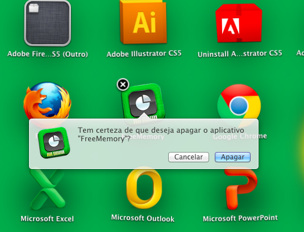Image resolution: width=304 pixels, height=232 pixels.
Task: Click the 'Adobe Fire...S5 (Outro)' label
Action: 48,54
